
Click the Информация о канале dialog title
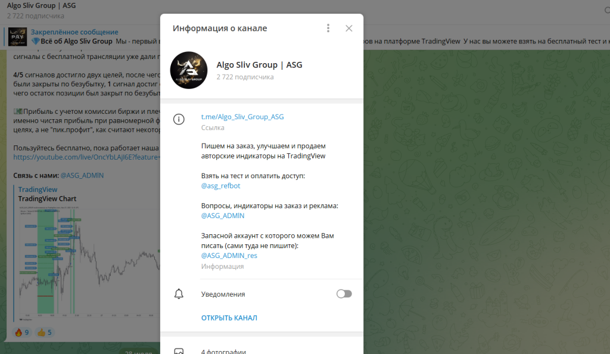tap(220, 28)
